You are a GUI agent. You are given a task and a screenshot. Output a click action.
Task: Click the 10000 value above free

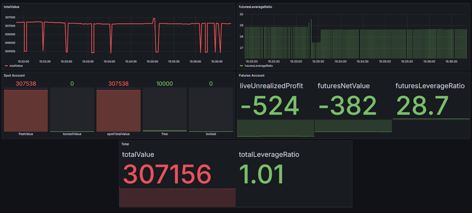(164, 84)
